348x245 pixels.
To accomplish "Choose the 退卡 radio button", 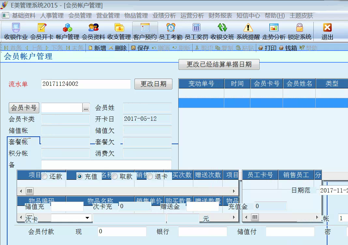I will (150, 176).
